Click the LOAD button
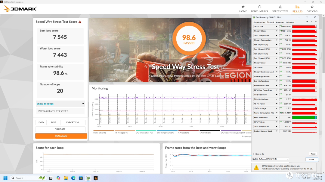This screenshot has width=325, height=182. click(x=41, y=122)
